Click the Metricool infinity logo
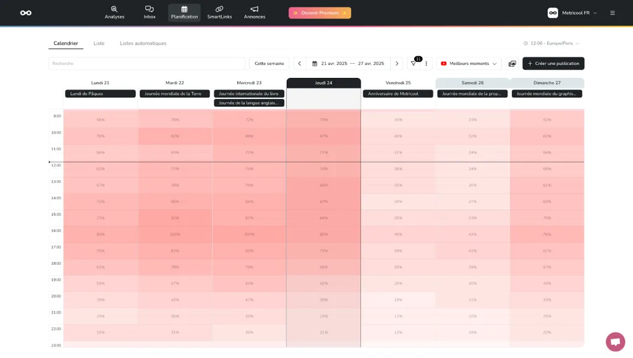This screenshot has width=633, height=358. coord(25,13)
